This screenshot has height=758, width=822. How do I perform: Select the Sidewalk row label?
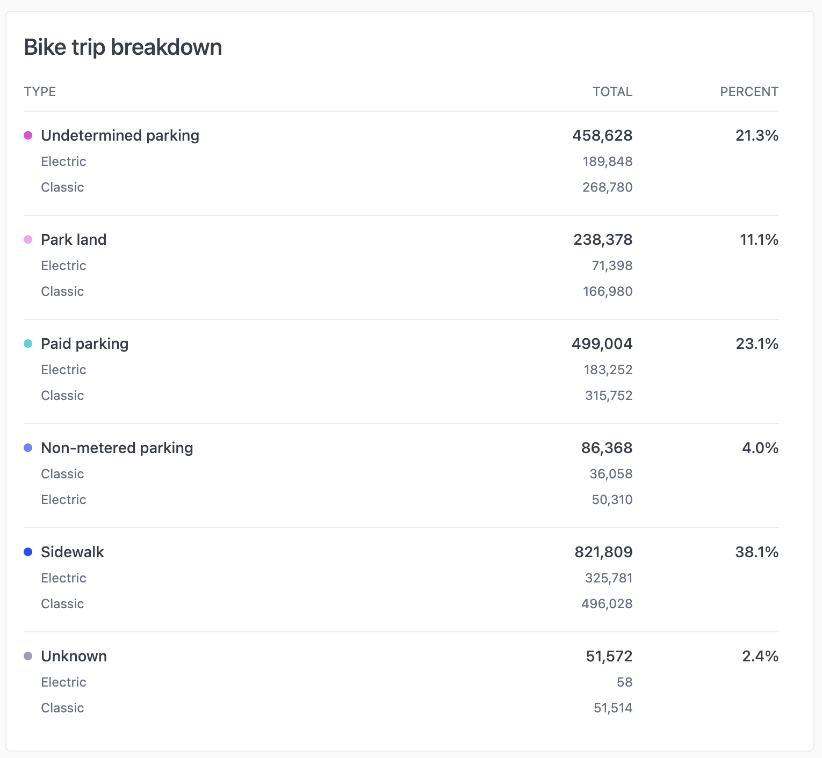tap(72, 552)
